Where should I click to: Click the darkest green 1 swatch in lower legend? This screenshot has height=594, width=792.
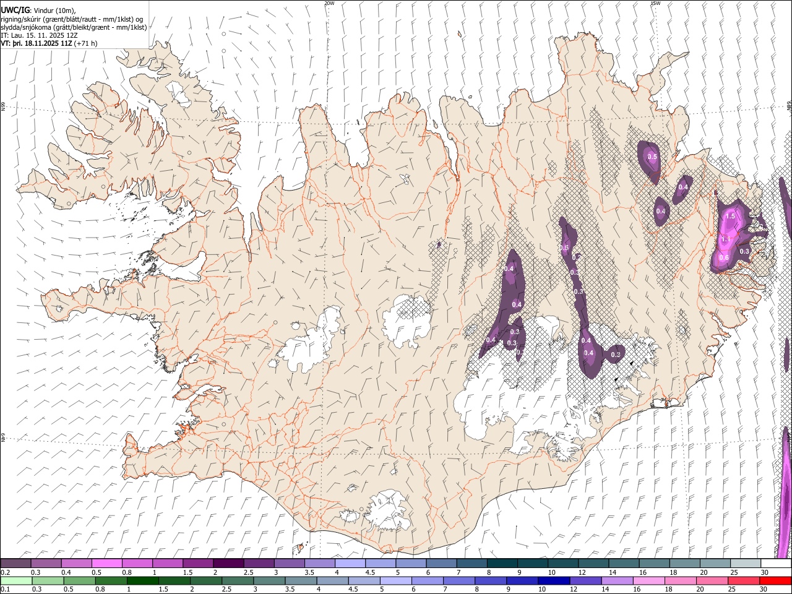coord(143,580)
